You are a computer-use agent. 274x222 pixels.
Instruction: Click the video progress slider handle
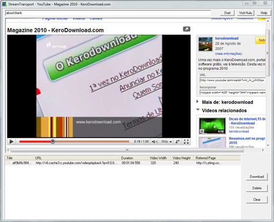point(53,141)
